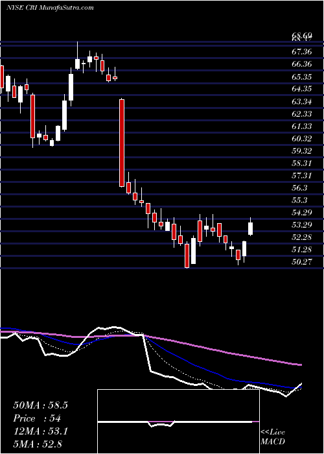Select the 63.34 price axis label

pyautogui.click(x=302, y=101)
